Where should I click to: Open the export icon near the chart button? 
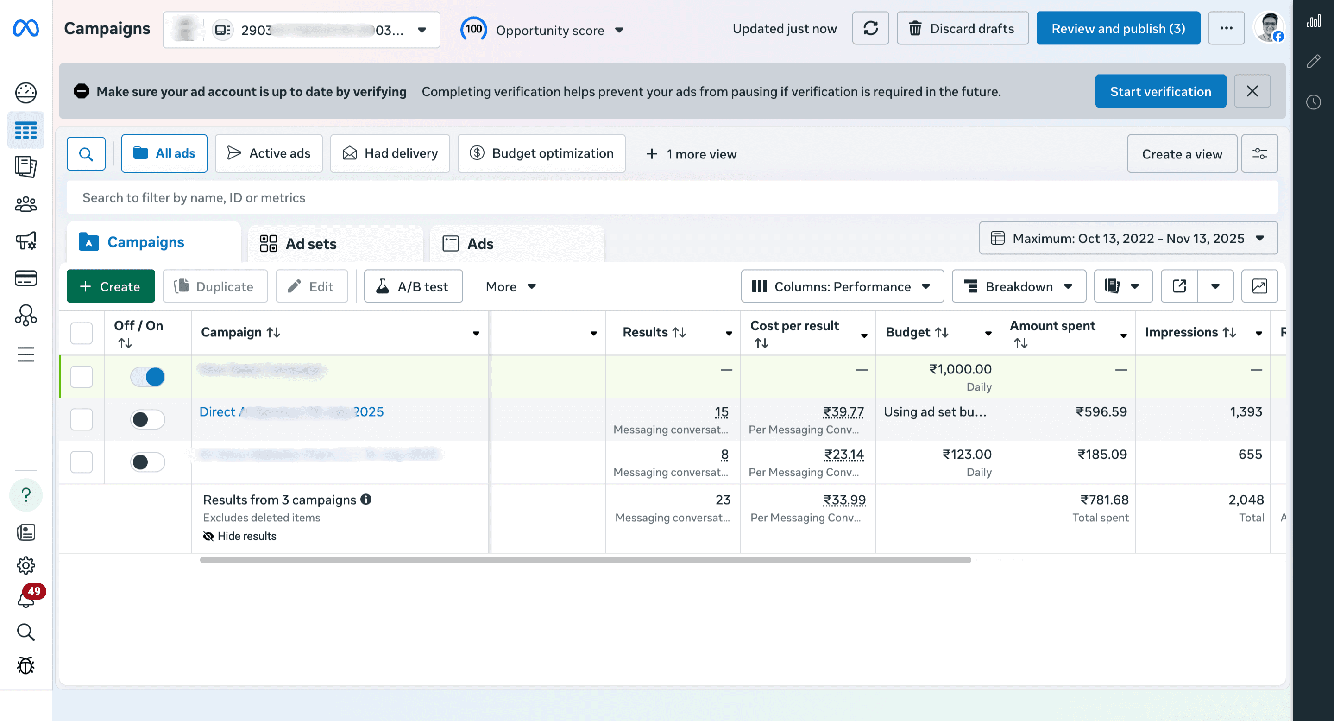pyautogui.click(x=1179, y=286)
